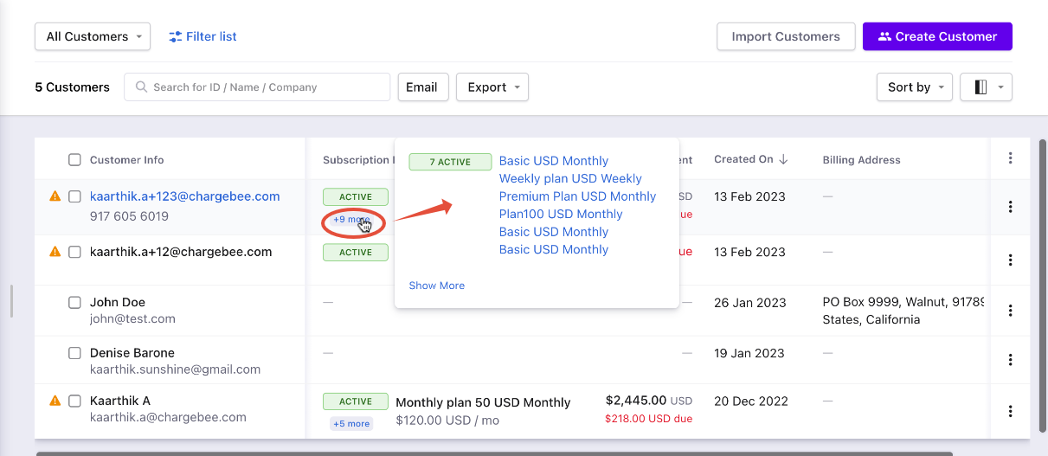
Task: Click the Create Customer button
Action: click(x=937, y=36)
